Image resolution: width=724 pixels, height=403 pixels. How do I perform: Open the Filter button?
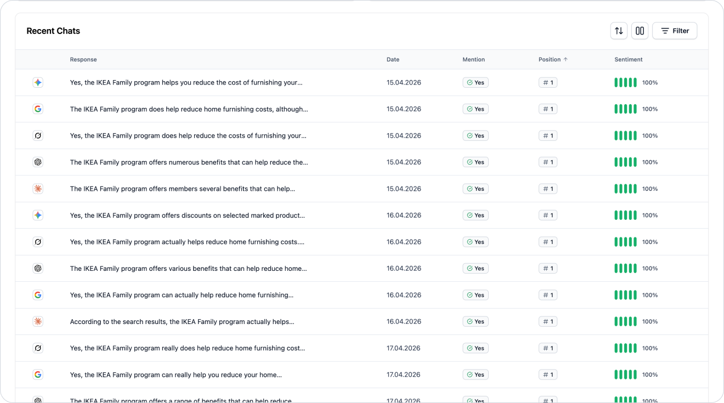tap(675, 31)
